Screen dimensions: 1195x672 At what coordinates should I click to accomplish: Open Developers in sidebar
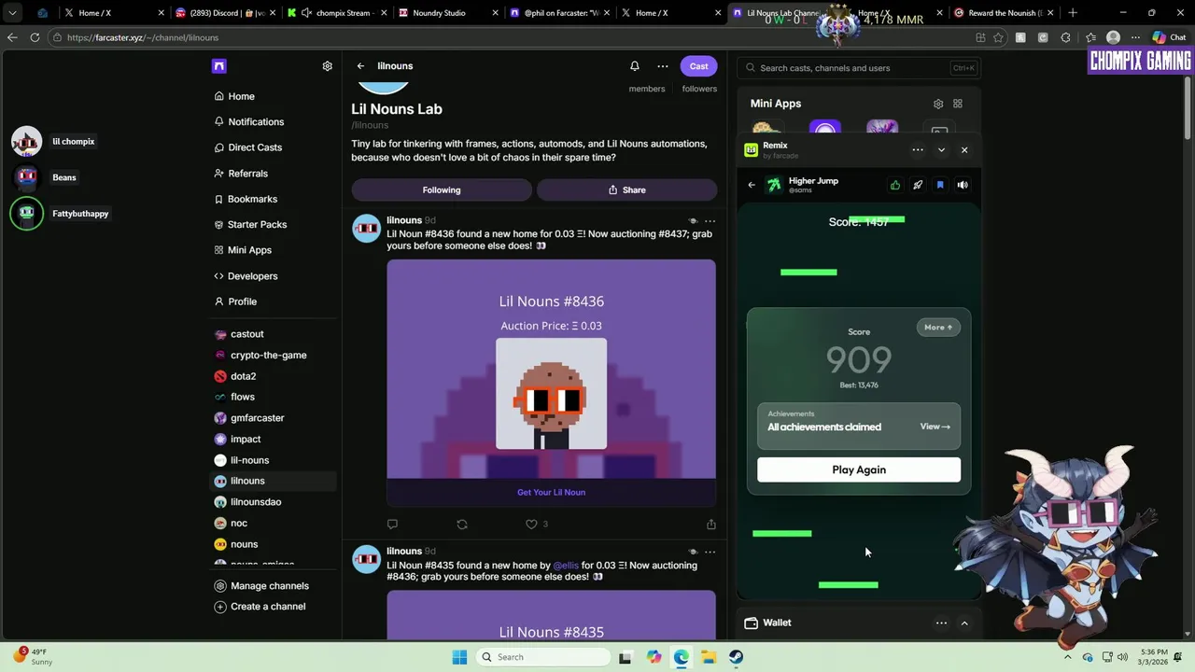click(x=246, y=276)
